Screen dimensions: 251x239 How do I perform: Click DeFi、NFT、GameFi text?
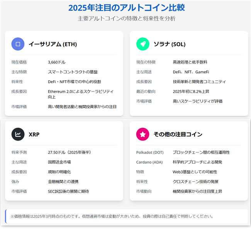pyautogui.click(x=191, y=72)
